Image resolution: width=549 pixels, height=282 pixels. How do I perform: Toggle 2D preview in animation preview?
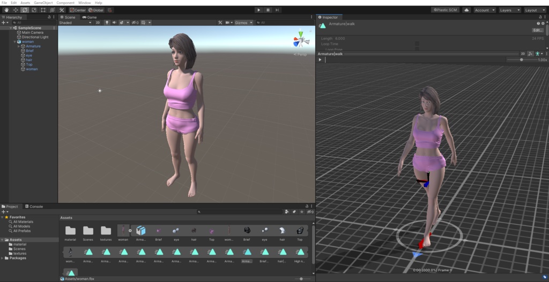click(523, 54)
